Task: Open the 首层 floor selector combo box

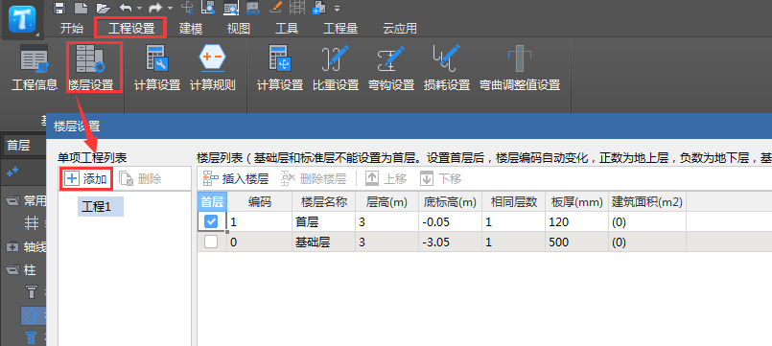Action: click(x=24, y=146)
